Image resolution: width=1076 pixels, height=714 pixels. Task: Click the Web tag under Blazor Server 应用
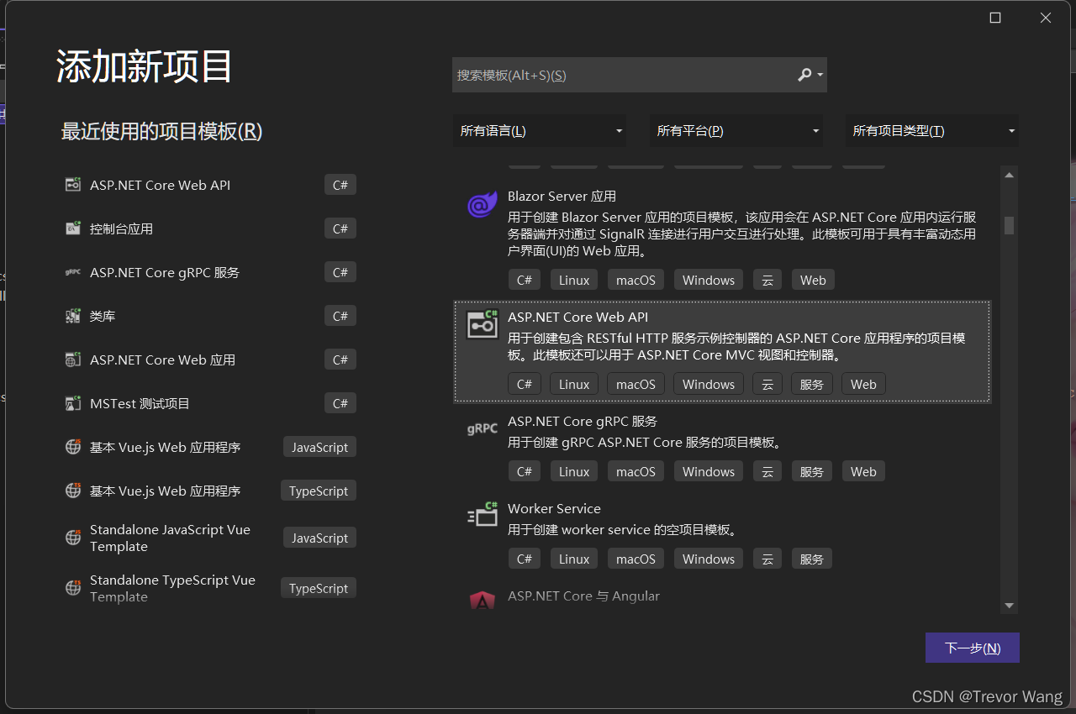(812, 279)
